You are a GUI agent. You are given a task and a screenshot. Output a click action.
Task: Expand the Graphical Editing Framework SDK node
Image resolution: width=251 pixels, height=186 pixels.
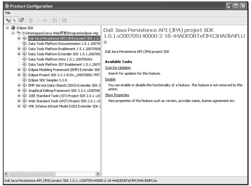(19, 90)
